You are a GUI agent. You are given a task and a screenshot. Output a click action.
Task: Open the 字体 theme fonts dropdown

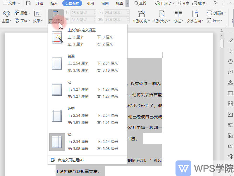click(23, 21)
